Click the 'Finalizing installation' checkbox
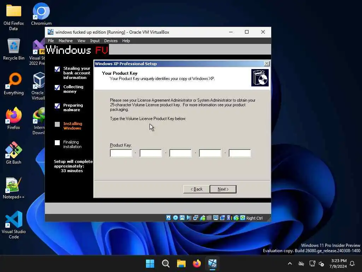The image size is (362, 272). 57,143
